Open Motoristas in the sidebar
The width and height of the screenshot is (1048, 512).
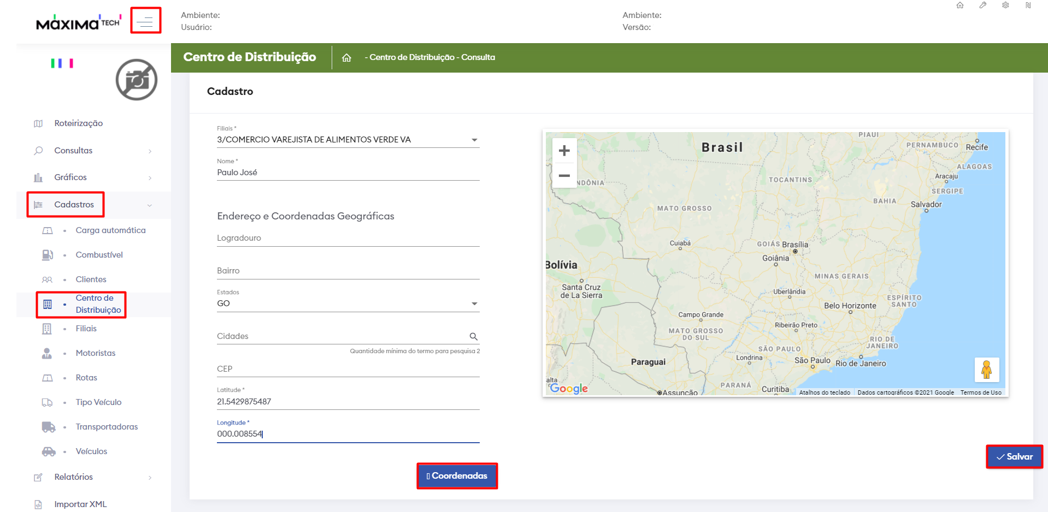tap(96, 353)
